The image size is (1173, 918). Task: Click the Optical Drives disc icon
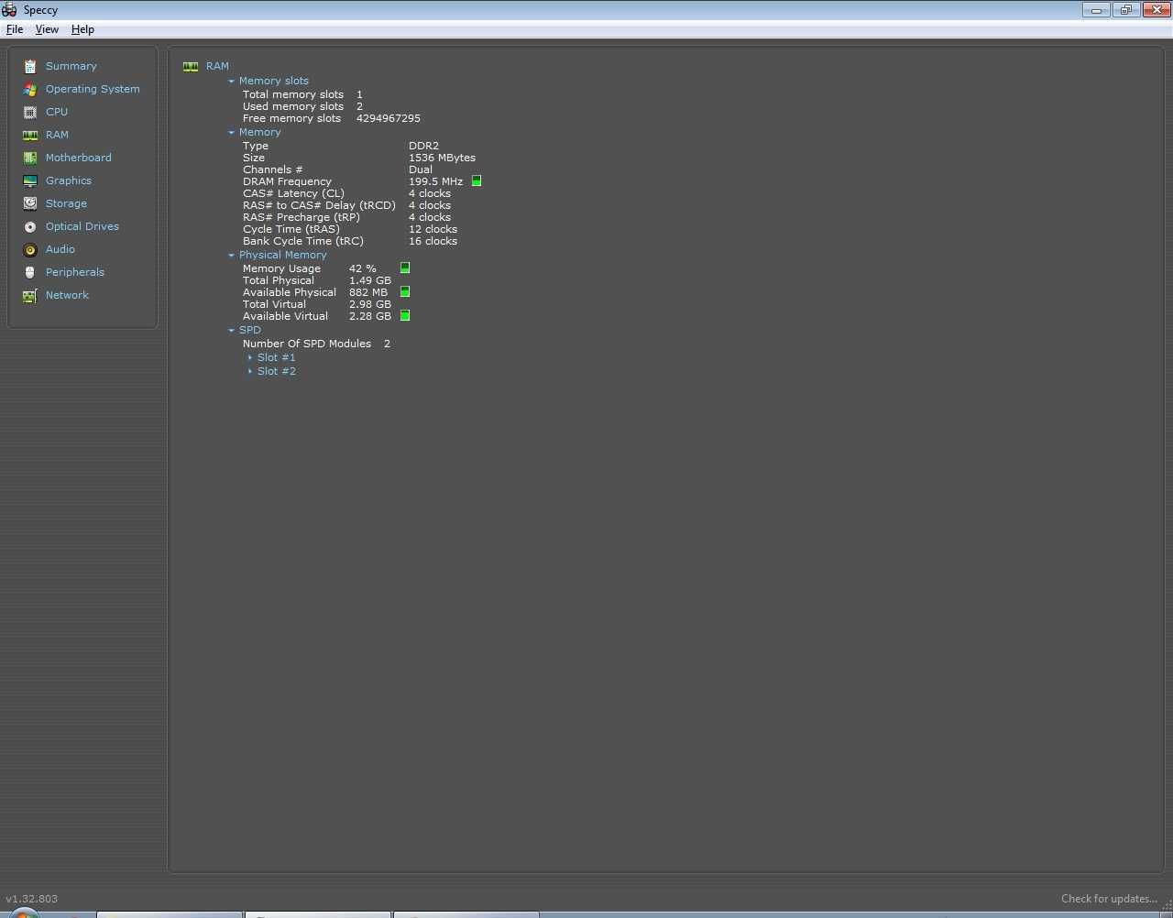[x=30, y=226]
